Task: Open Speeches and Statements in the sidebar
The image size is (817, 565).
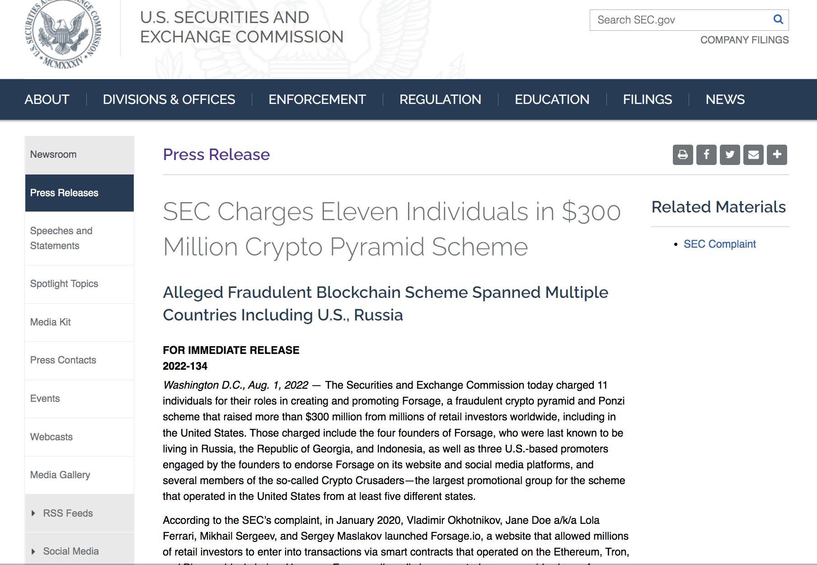Action: coord(80,238)
